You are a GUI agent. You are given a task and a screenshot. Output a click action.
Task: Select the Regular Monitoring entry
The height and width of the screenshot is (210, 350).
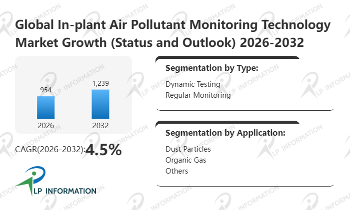198,95
